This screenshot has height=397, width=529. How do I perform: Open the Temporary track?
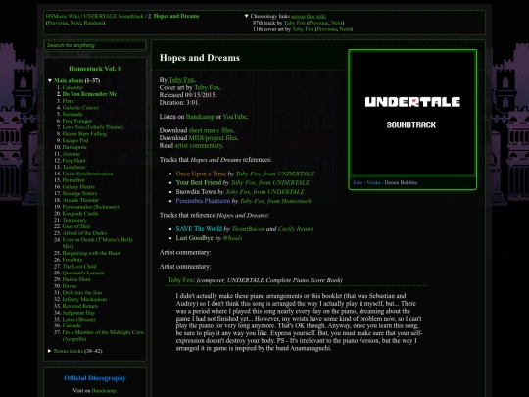click(x=74, y=220)
